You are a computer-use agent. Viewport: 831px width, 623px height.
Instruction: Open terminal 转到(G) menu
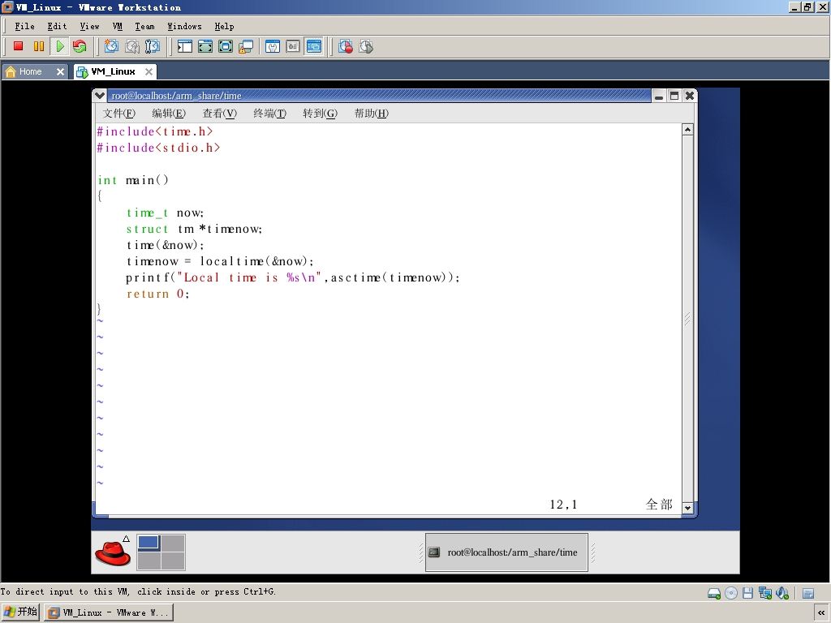coord(320,114)
